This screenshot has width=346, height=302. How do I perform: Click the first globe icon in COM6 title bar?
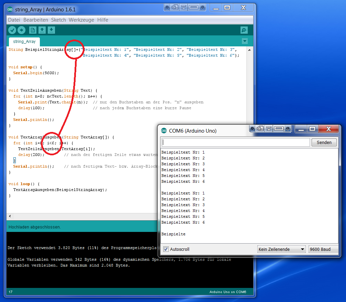pyautogui.click(x=253, y=128)
